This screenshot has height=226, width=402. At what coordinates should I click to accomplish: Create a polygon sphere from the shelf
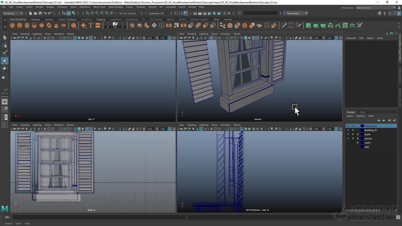pyautogui.click(x=12, y=25)
